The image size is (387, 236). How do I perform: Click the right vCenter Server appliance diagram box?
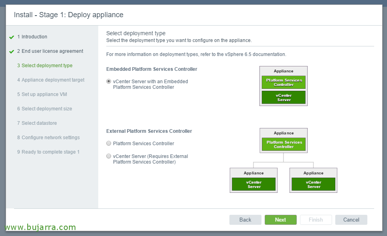pyautogui.click(x=314, y=184)
